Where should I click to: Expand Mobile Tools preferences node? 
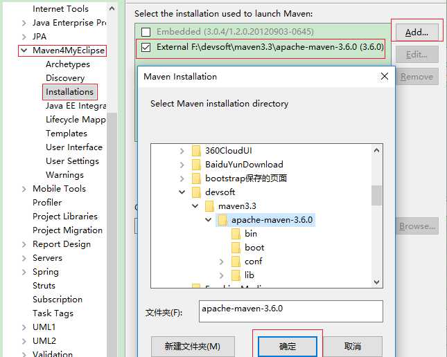[x=24, y=189]
